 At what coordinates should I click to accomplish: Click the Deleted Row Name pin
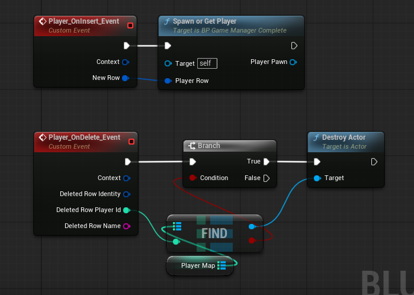126,226
